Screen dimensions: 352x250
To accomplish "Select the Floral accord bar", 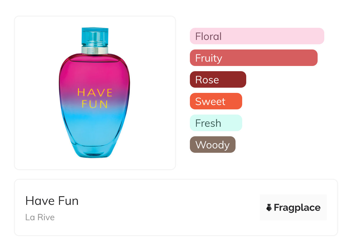I will pyautogui.click(x=257, y=36).
